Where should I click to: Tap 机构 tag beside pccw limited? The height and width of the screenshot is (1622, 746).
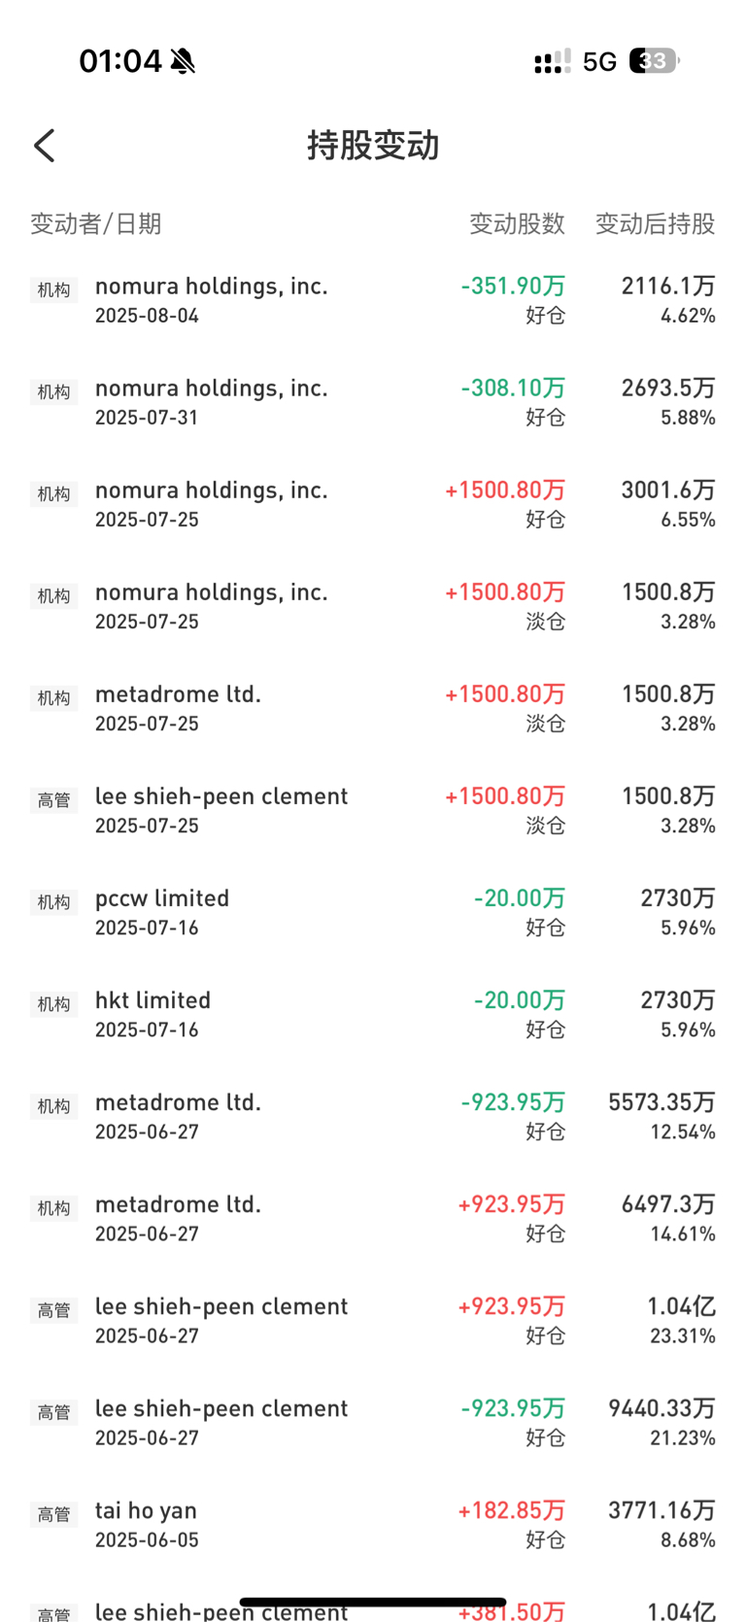[x=53, y=902]
